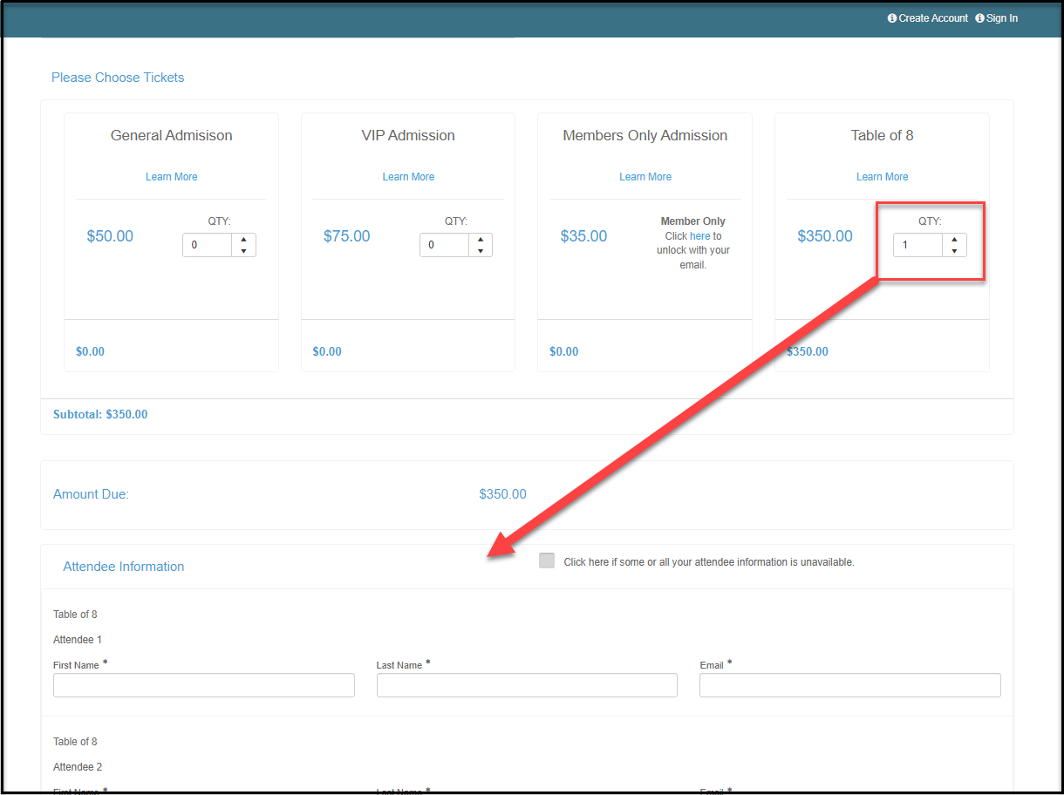1064x795 pixels.
Task: Focus the VIP Admission QTY field
Action: click(x=444, y=245)
